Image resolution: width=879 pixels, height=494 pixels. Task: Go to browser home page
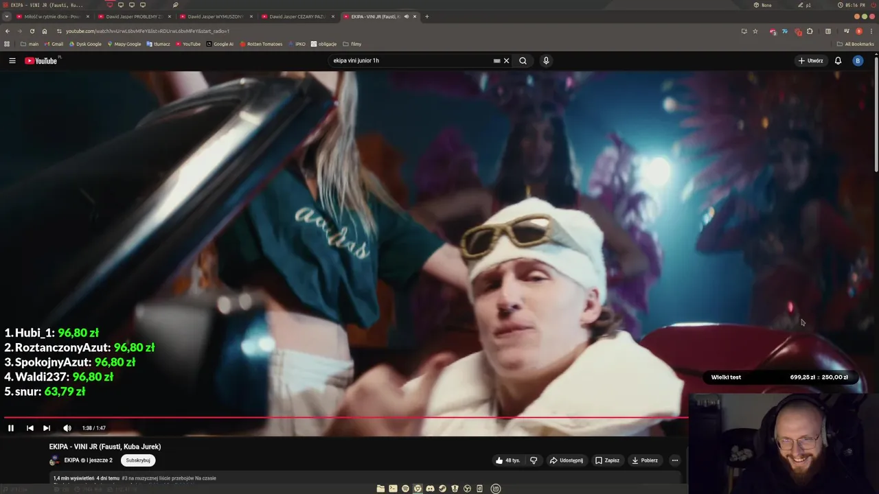tap(45, 31)
